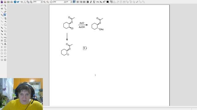Screen dimensions: 197x110
Task: Click the AcOH label under the arrow
Action: (x=82, y=27)
